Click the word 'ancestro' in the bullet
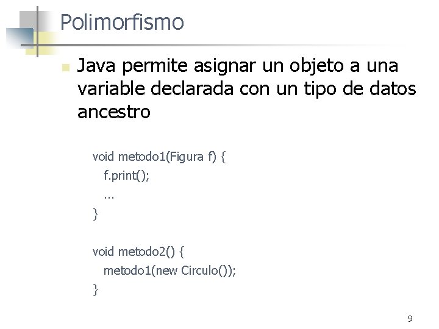Image resolution: width=439 pixels, height=329 pixels. point(114,111)
